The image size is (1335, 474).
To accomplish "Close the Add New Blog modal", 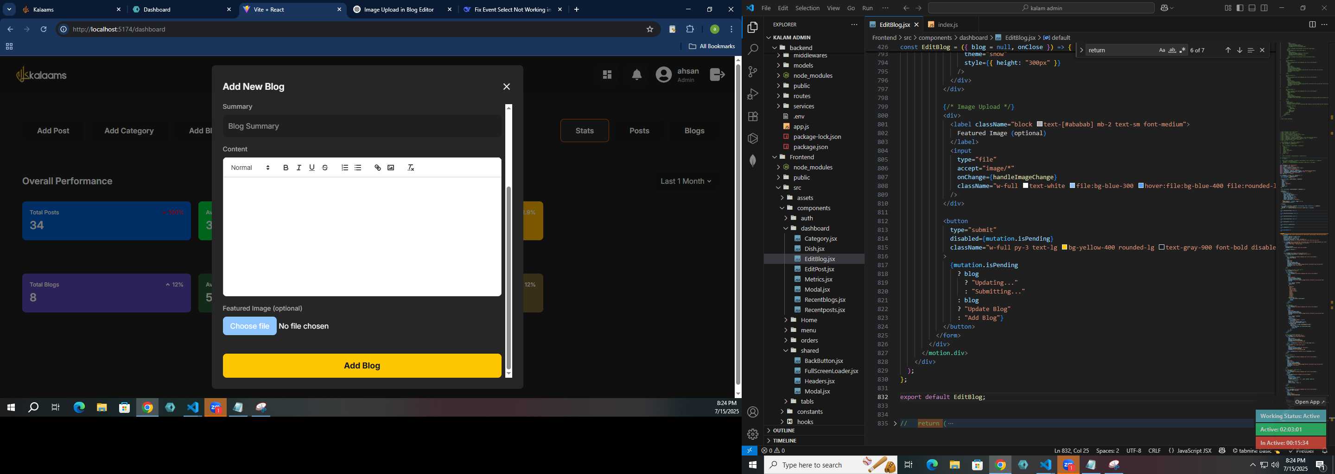I will point(507,87).
